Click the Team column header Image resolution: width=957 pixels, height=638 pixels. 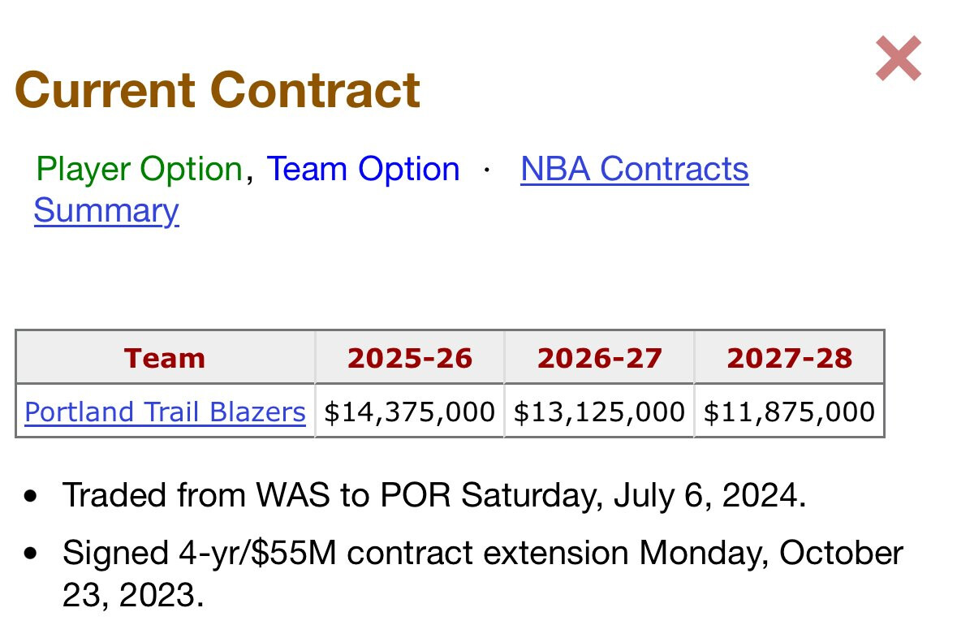click(x=165, y=358)
